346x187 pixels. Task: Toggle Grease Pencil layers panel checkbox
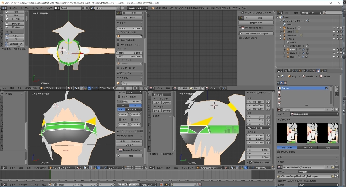[x=243, y=13]
